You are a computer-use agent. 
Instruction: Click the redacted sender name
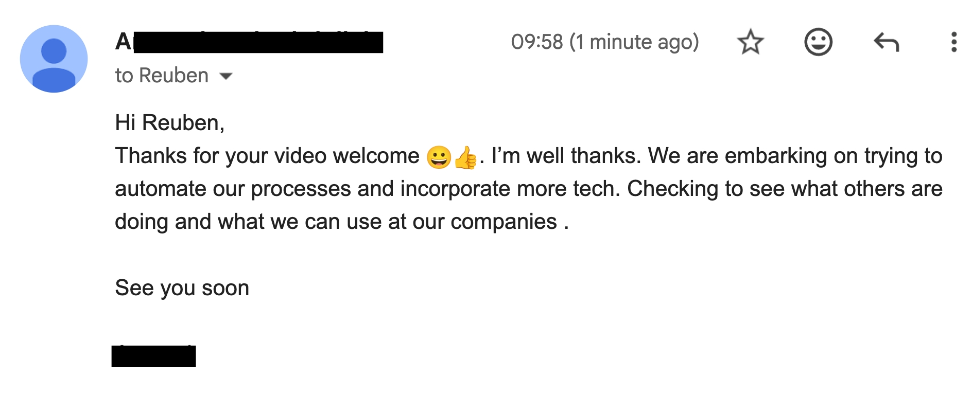[250, 42]
